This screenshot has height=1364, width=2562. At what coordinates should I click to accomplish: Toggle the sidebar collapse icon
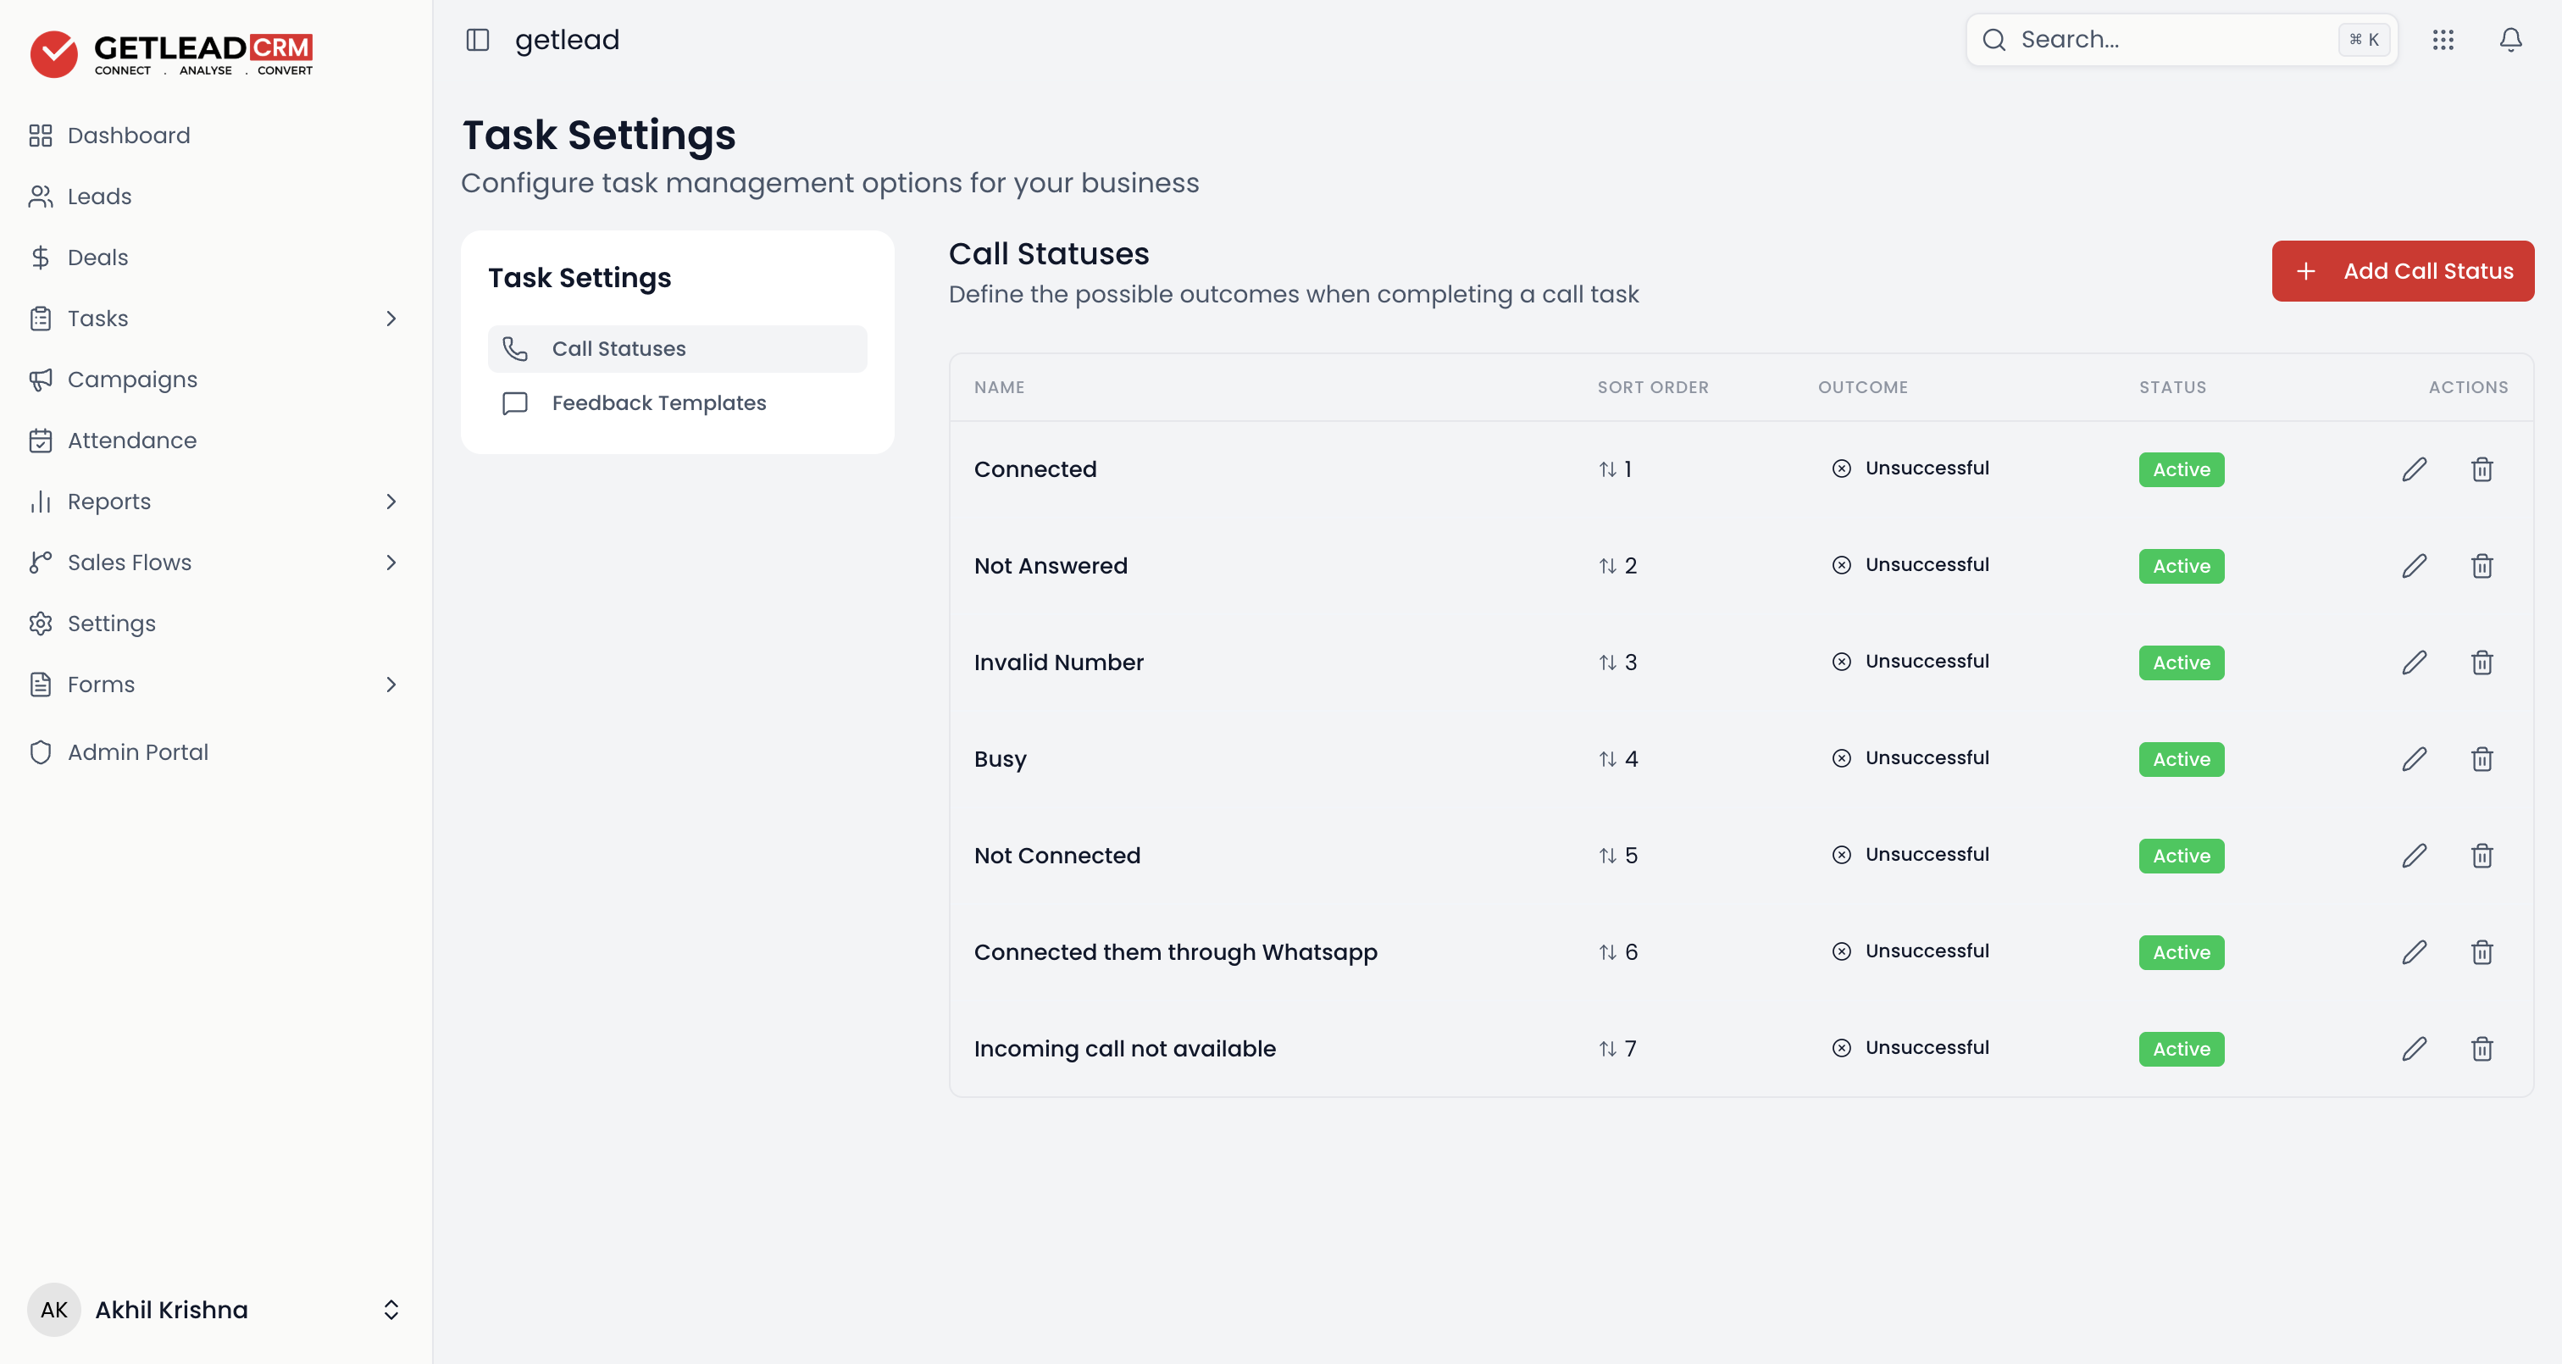(477, 40)
